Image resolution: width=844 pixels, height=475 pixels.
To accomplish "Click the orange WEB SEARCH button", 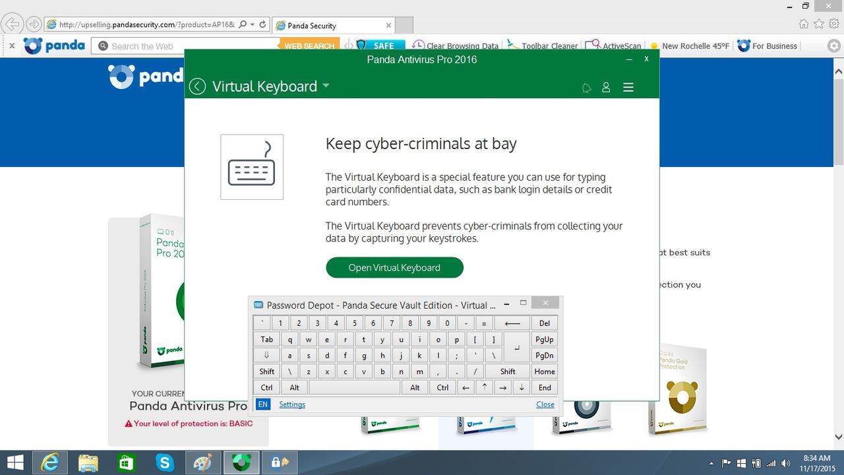I will (x=309, y=46).
